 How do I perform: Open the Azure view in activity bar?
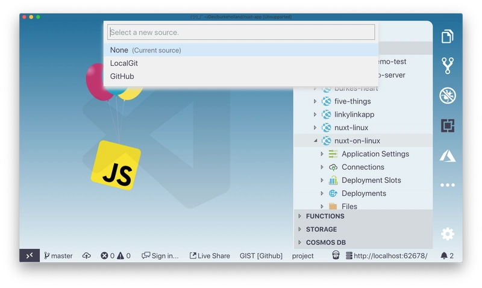click(447, 155)
